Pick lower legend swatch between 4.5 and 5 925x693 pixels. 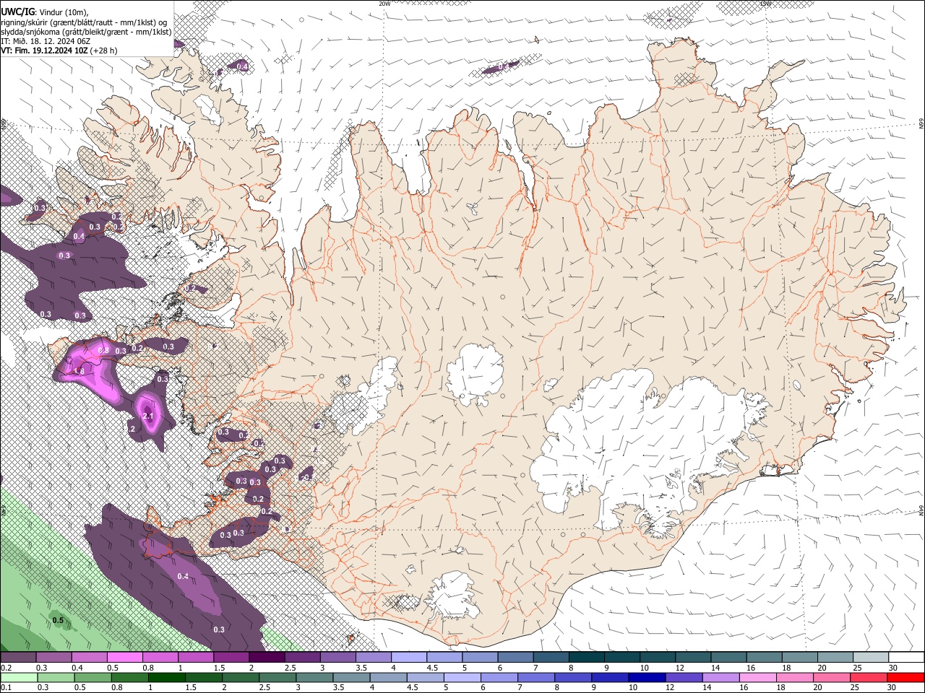[x=425, y=678]
